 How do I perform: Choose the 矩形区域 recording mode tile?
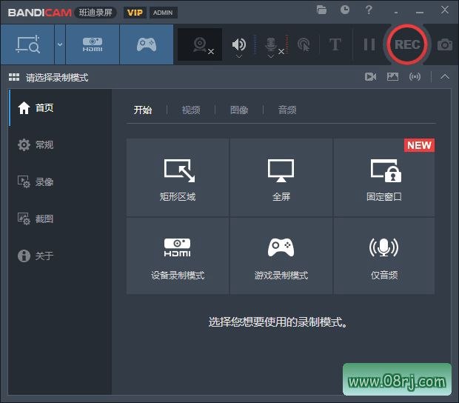tap(178, 178)
